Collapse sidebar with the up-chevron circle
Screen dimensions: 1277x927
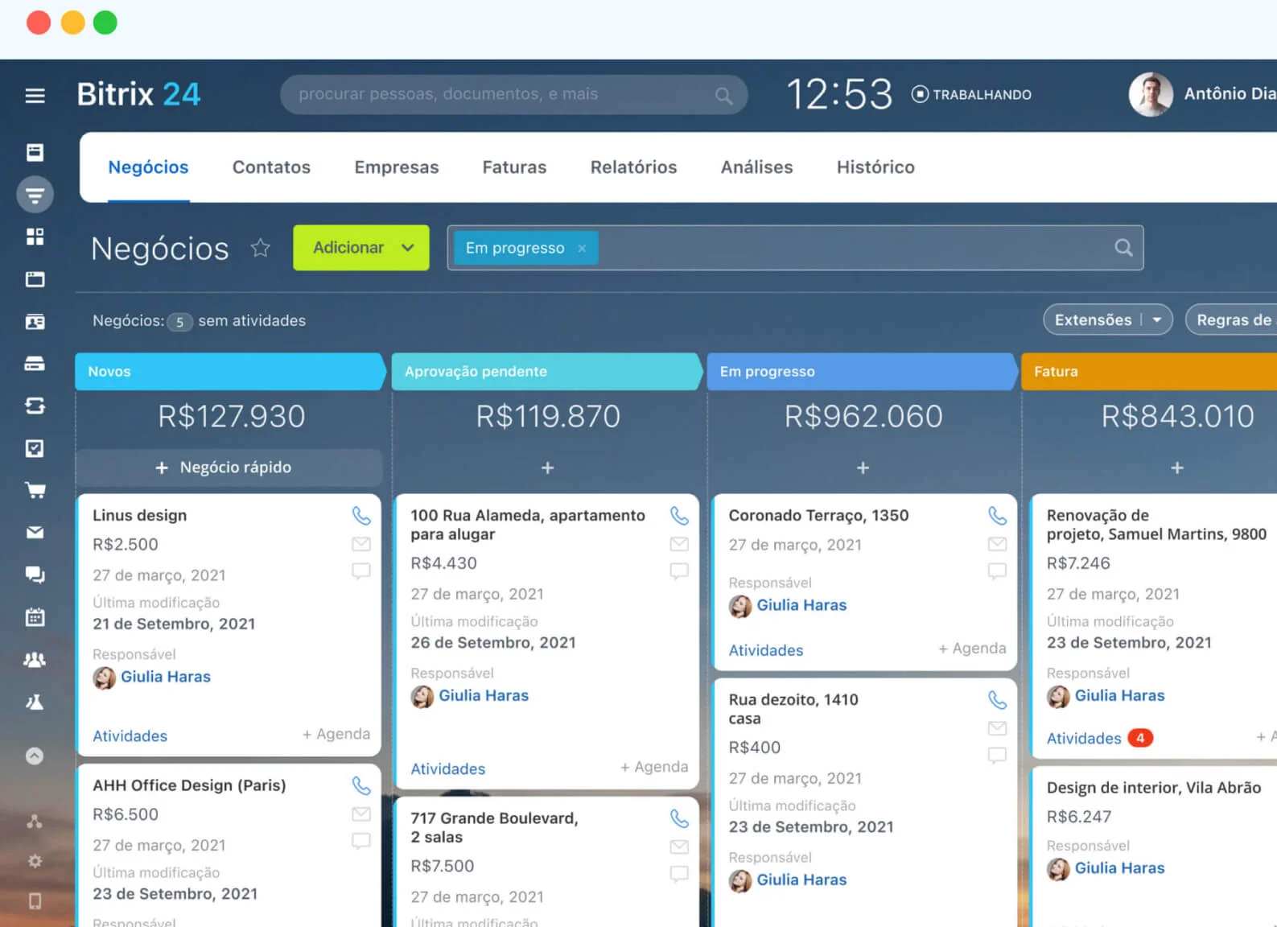tap(35, 756)
